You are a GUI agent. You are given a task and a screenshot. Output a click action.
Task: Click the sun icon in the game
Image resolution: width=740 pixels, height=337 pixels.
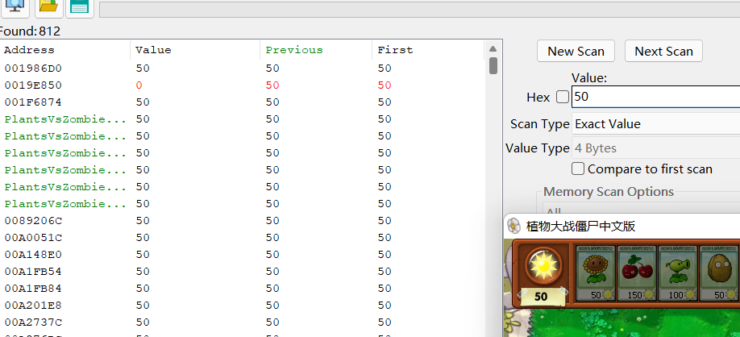point(545,266)
